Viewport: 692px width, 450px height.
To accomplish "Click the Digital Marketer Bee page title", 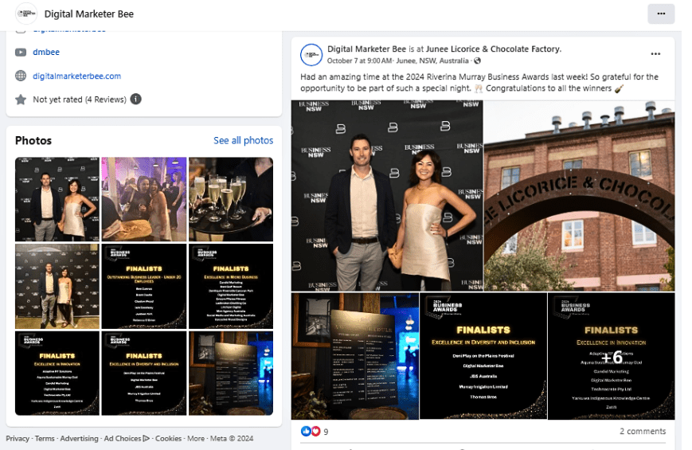I will point(88,14).
